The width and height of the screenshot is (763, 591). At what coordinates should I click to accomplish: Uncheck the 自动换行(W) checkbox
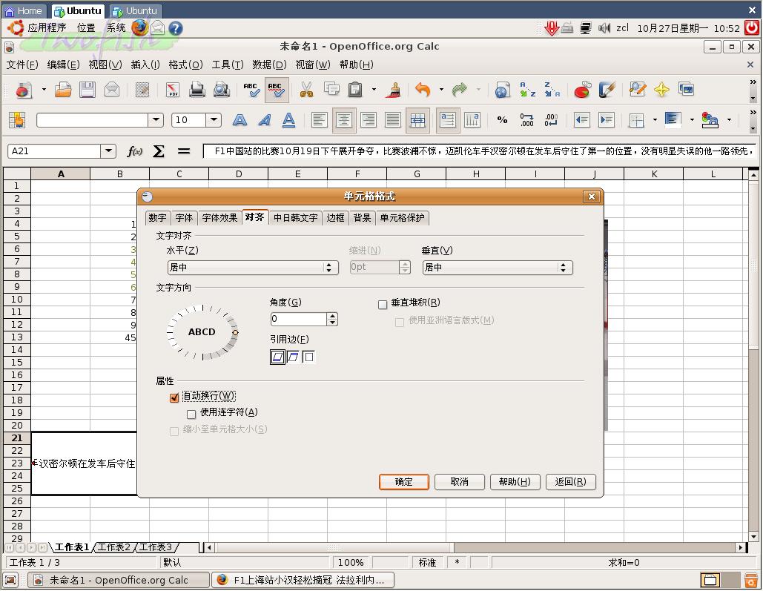(174, 397)
